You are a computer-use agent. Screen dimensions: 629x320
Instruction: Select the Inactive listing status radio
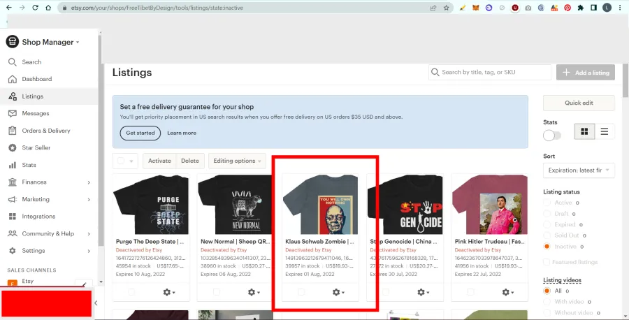point(547,246)
